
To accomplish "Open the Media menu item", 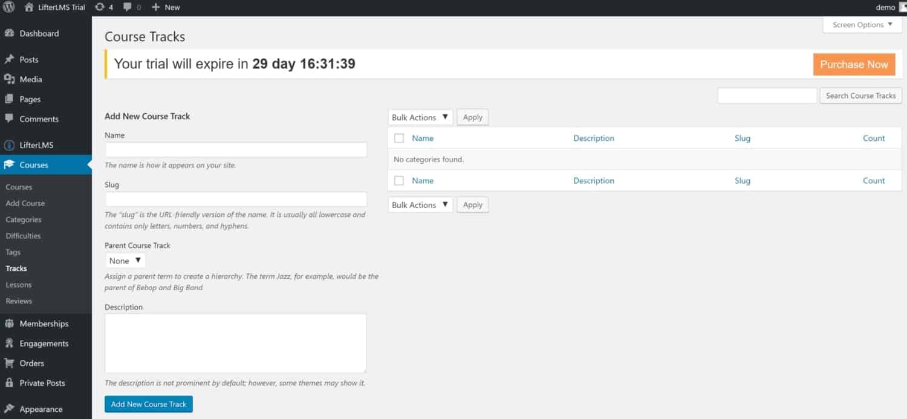I will [x=31, y=79].
